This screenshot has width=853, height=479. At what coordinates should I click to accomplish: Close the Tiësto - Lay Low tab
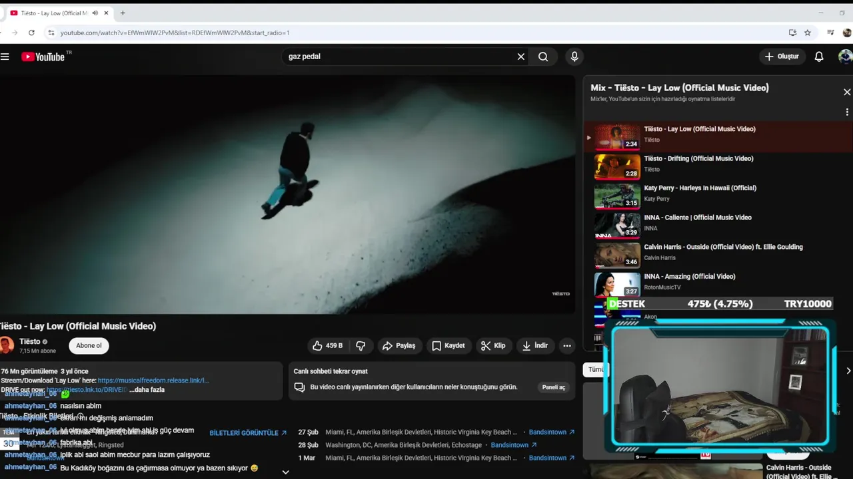tap(106, 13)
